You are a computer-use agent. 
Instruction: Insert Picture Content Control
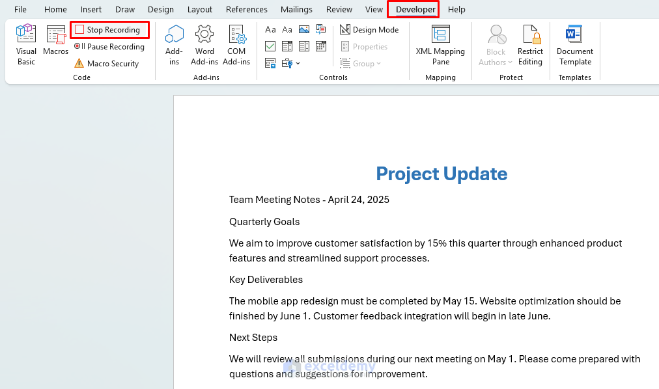click(x=304, y=29)
